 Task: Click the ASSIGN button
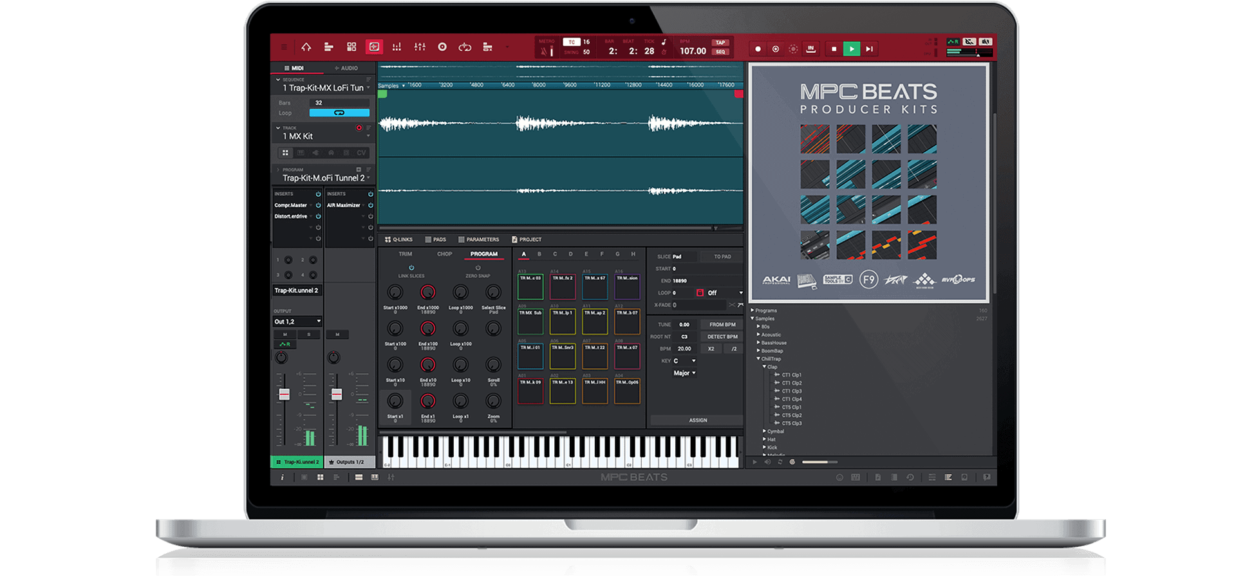pos(698,420)
